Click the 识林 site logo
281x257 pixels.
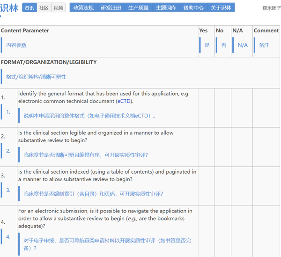click(9, 8)
